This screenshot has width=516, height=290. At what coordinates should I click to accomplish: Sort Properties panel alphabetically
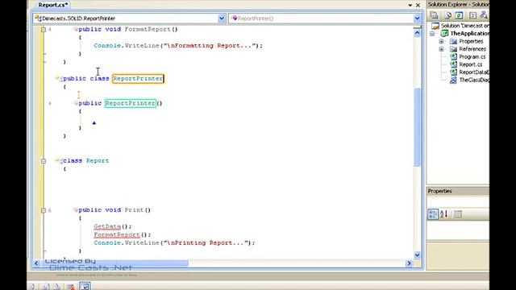(444, 214)
